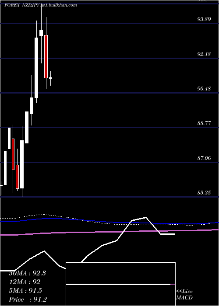Screen dimensions: 219x306
Task: Click the <<Live MACD label
Action: point(184,294)
